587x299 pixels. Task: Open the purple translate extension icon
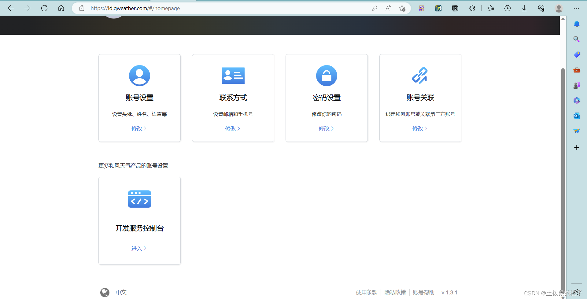tap(422, 8)
